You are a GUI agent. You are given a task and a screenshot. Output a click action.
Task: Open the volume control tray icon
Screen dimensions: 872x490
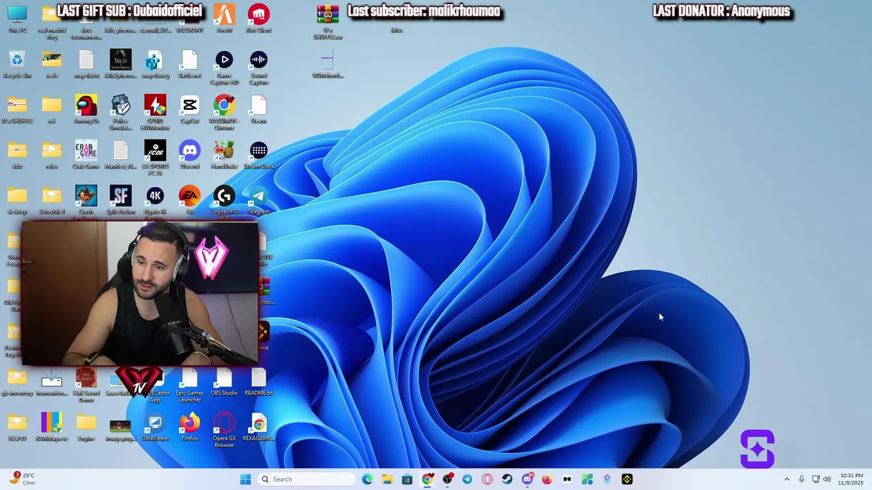pyautogui.click(x=827, y=479)
